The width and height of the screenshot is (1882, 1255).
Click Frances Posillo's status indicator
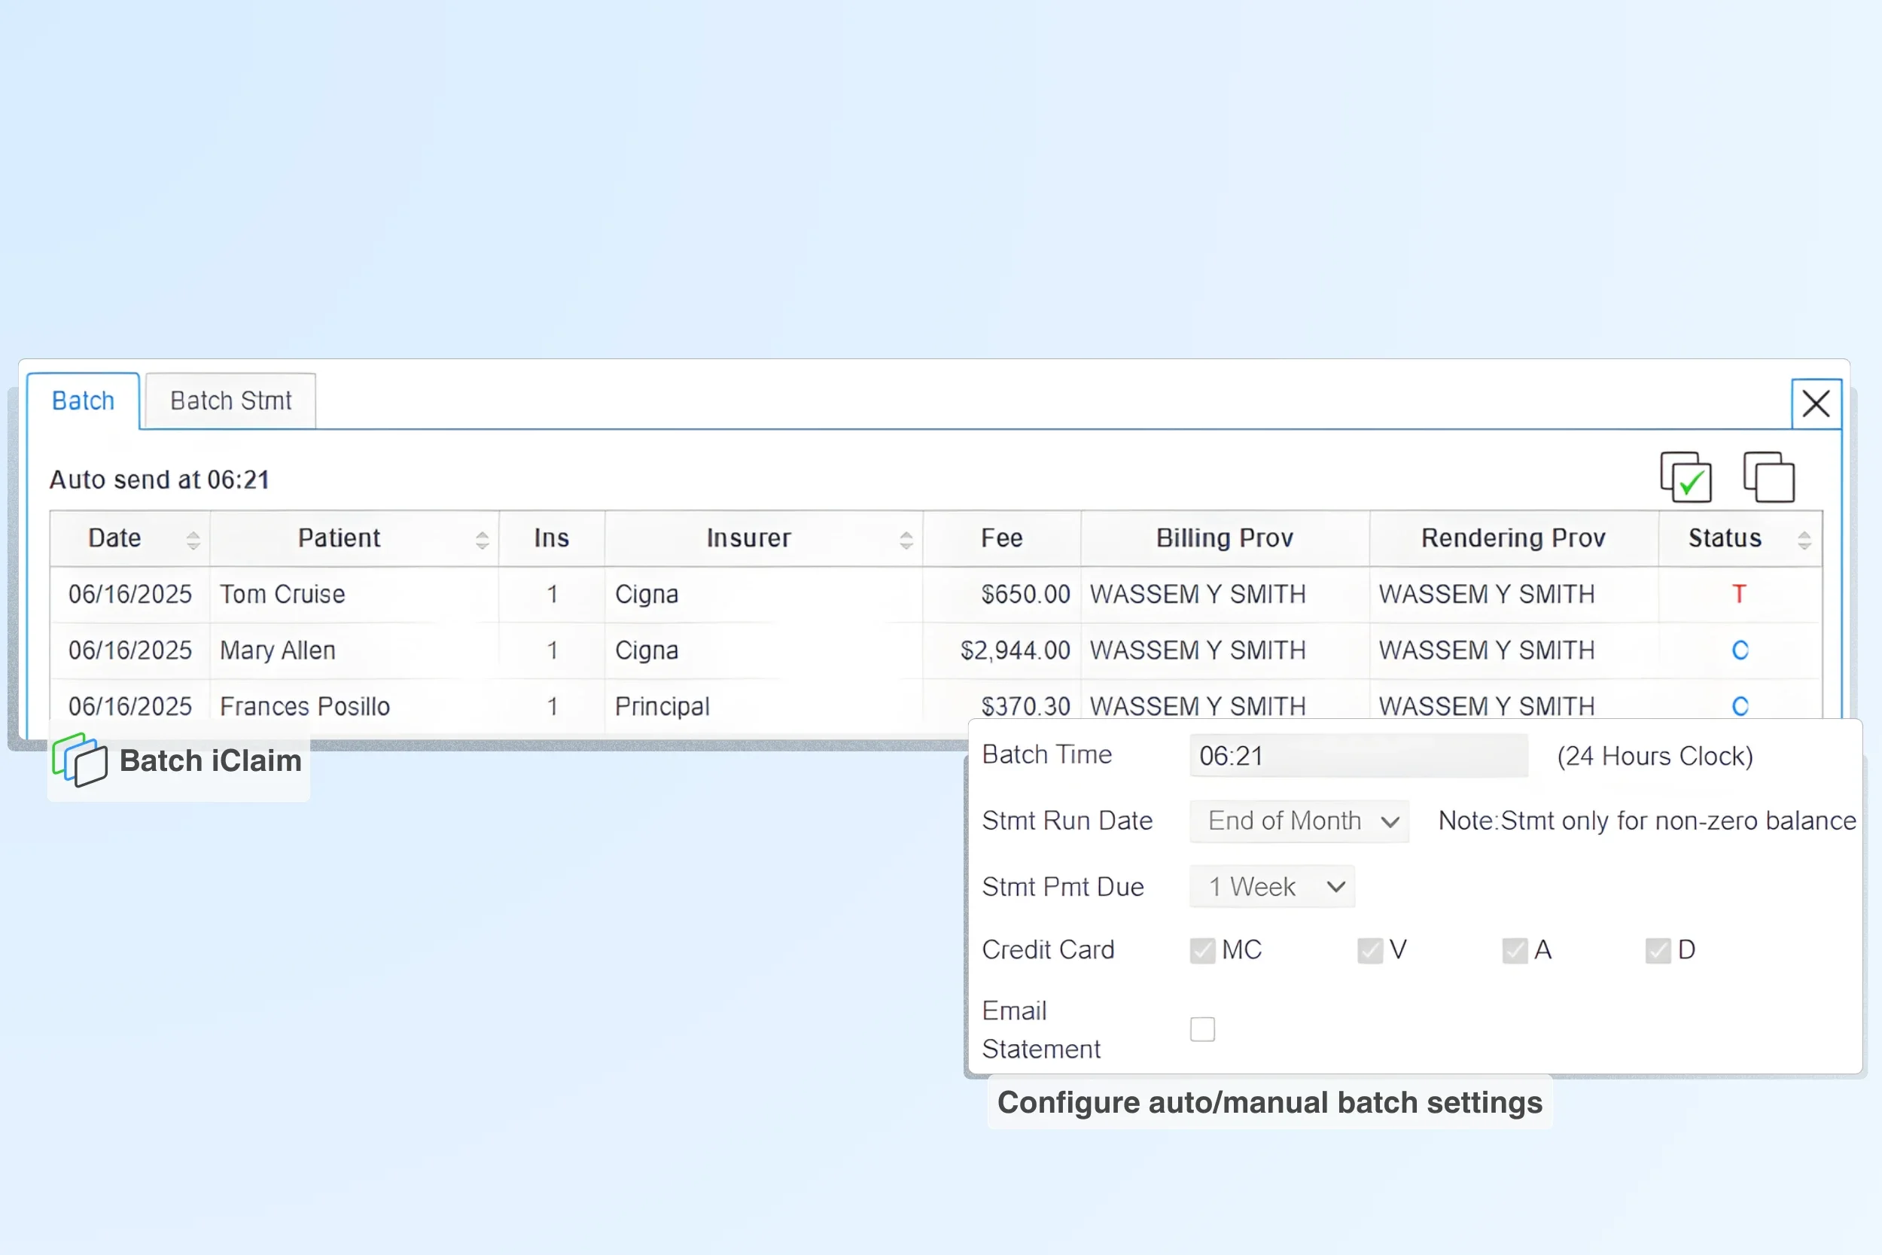1739,706
